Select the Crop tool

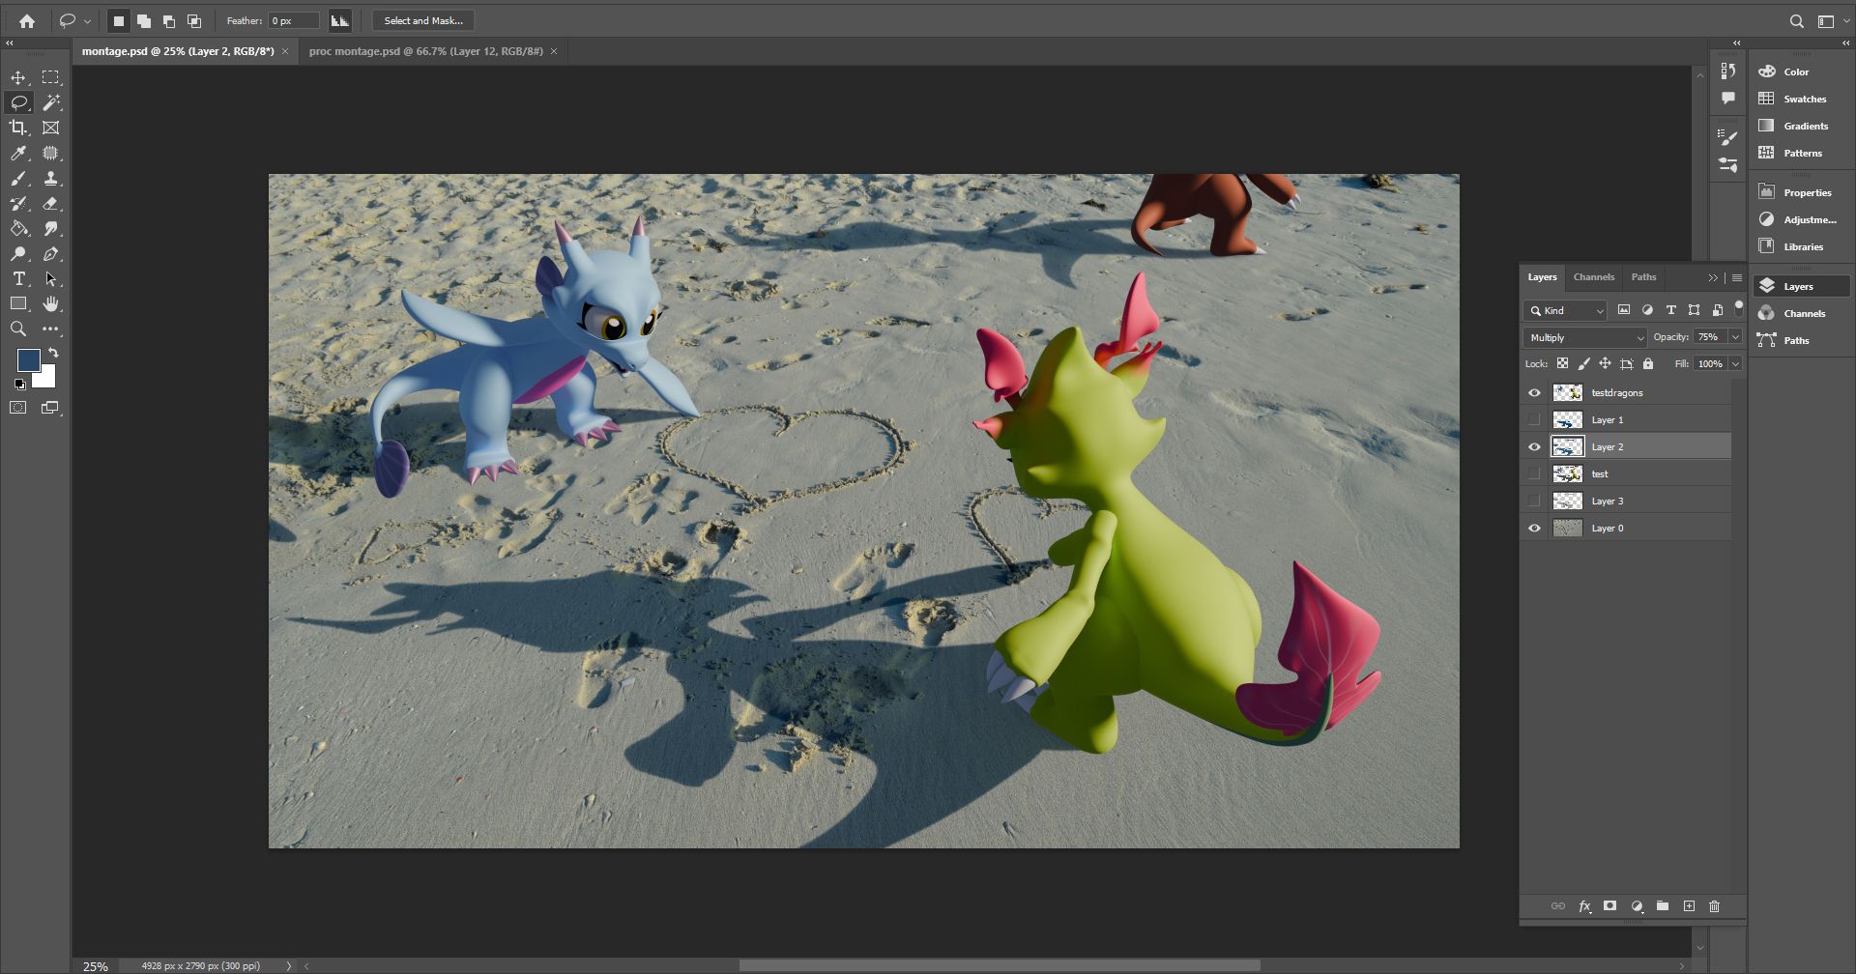18,128
